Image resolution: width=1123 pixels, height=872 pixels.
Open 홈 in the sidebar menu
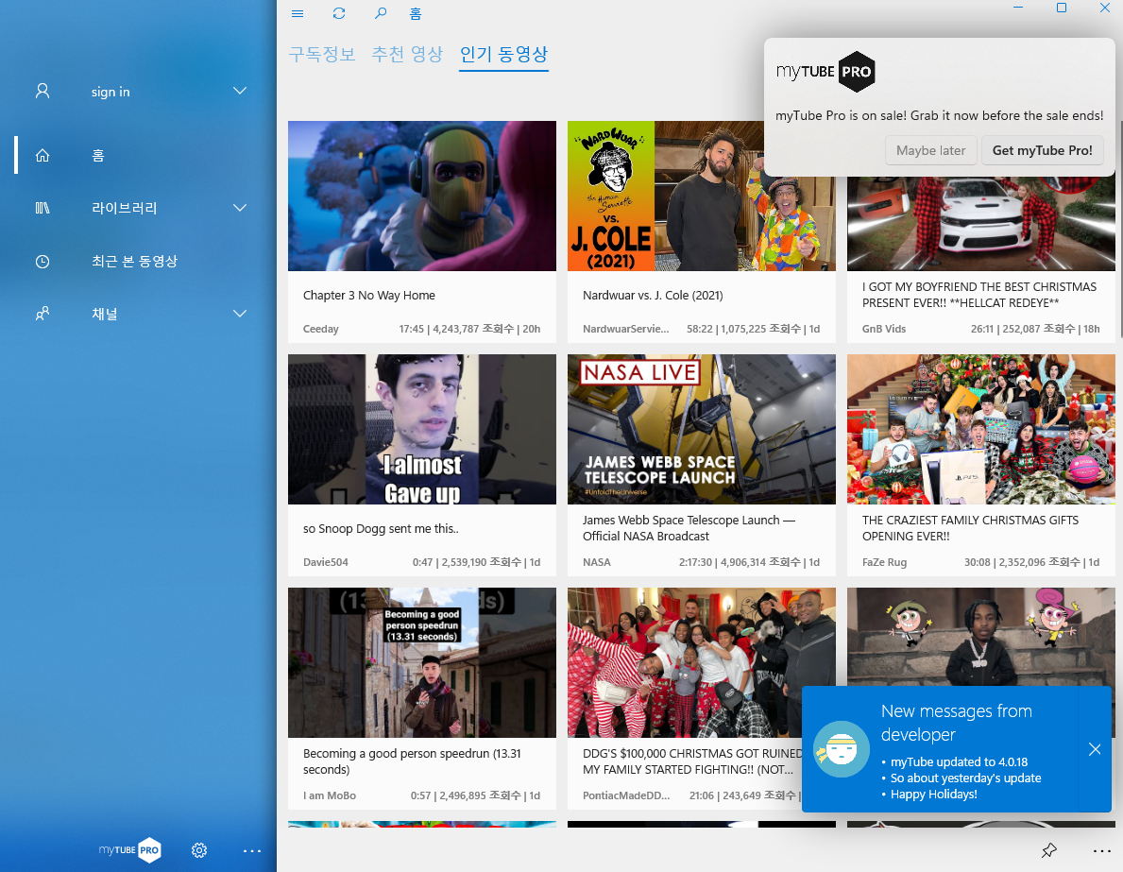click(x=98, y=156)
